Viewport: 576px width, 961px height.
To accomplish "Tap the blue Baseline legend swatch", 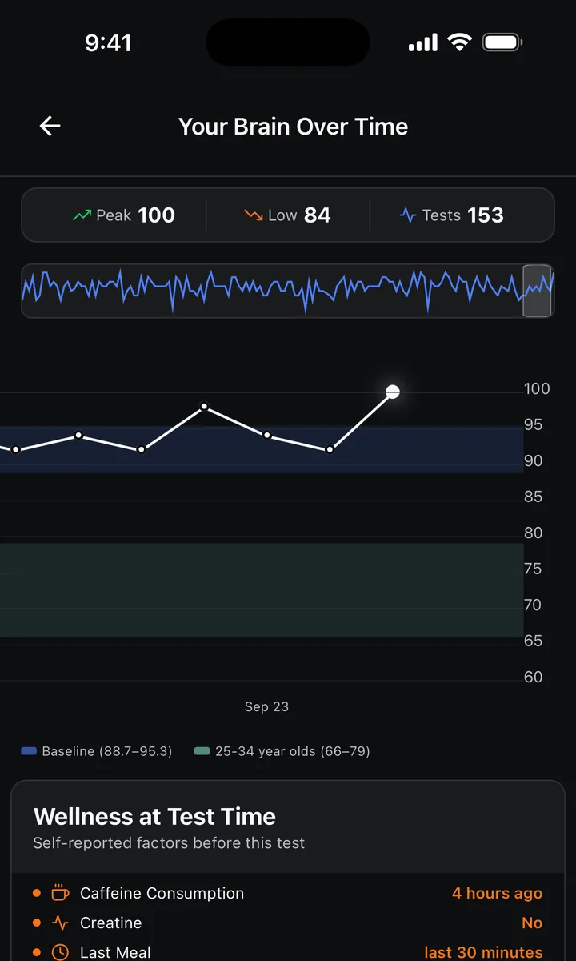I will [x=29, y=751].
